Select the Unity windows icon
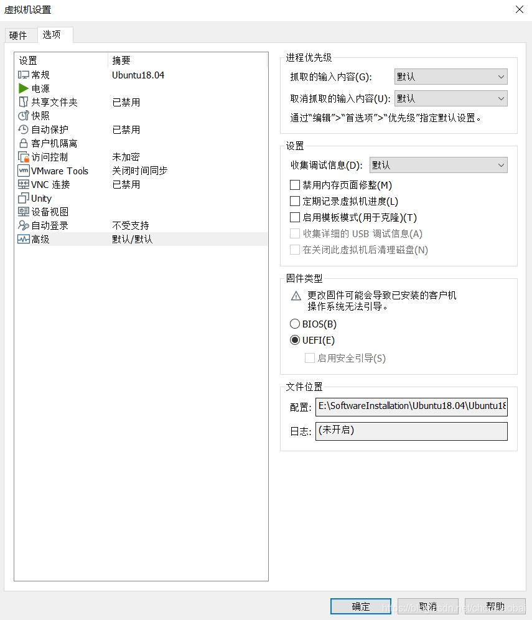The width and height of the screenshot is (532, 620). point(23,198)
